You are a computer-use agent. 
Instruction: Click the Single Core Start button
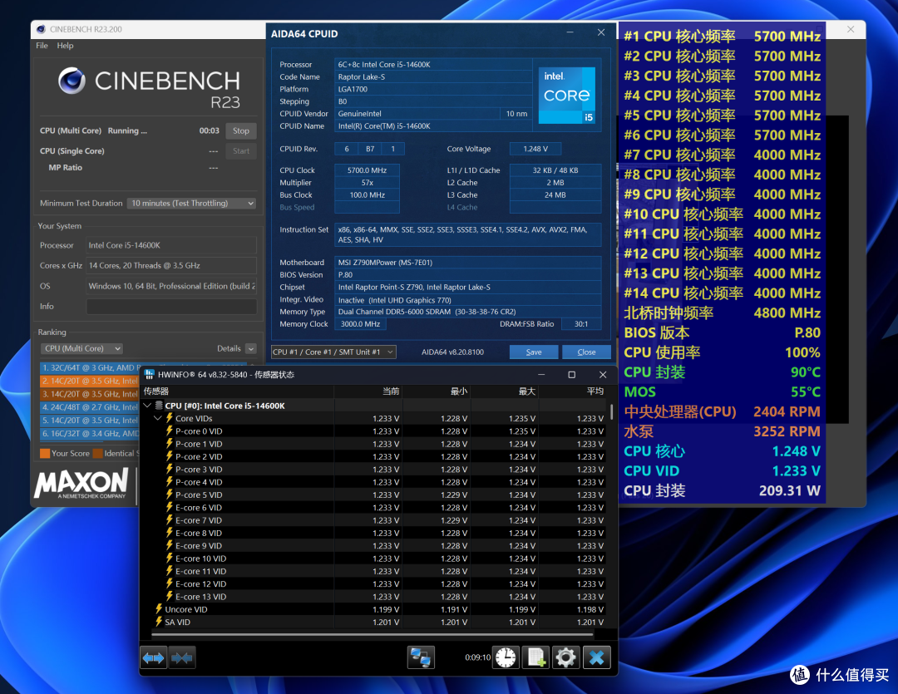241,150
